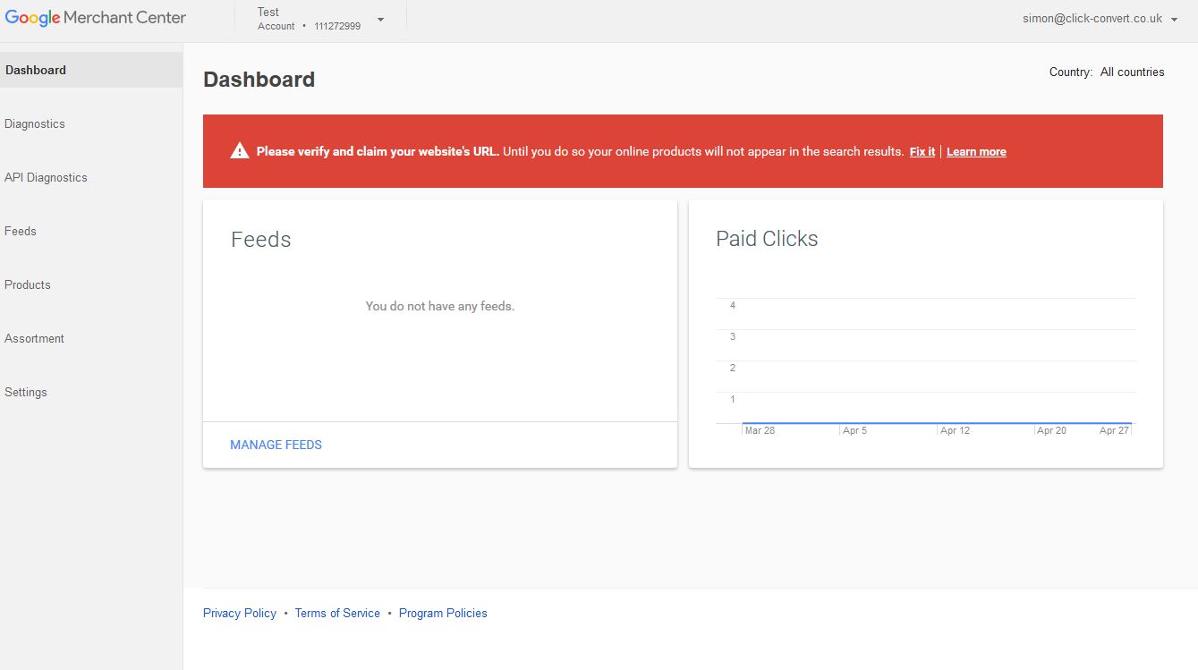Click the MANAGE FEEDS button
Image resolution: width=1198 pixels, height=670 pixels.
point(276,445)
